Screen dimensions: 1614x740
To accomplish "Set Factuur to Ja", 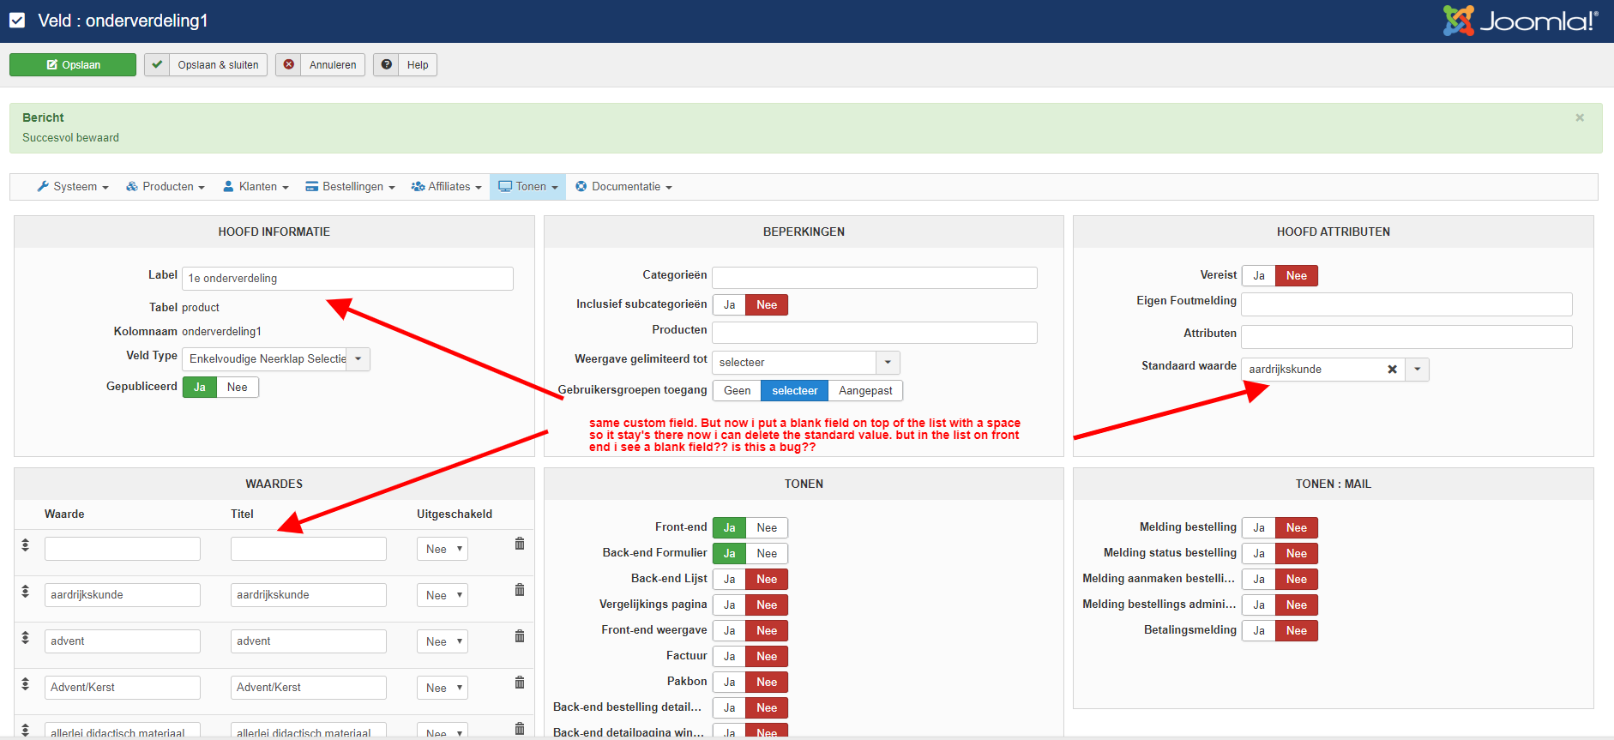I will (x=729, y=657).
